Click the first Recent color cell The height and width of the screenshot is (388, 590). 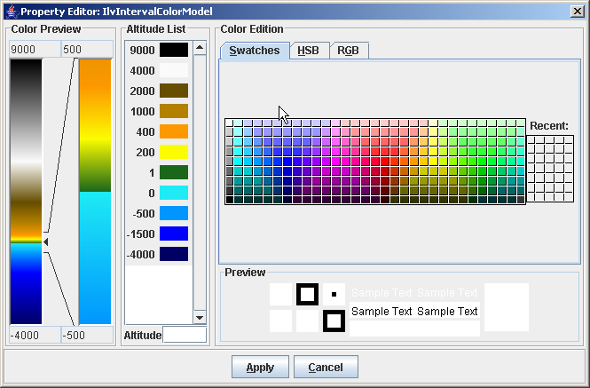pos(531,140)
